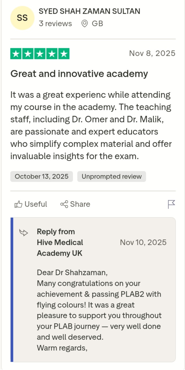Click the location pin icon

[x=84, y=24]
